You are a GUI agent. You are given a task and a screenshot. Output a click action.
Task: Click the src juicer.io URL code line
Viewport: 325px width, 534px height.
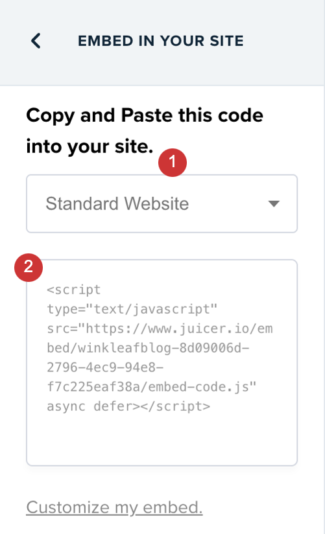tap(160, 329)
